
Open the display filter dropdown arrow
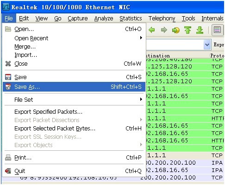pos(207,45)
